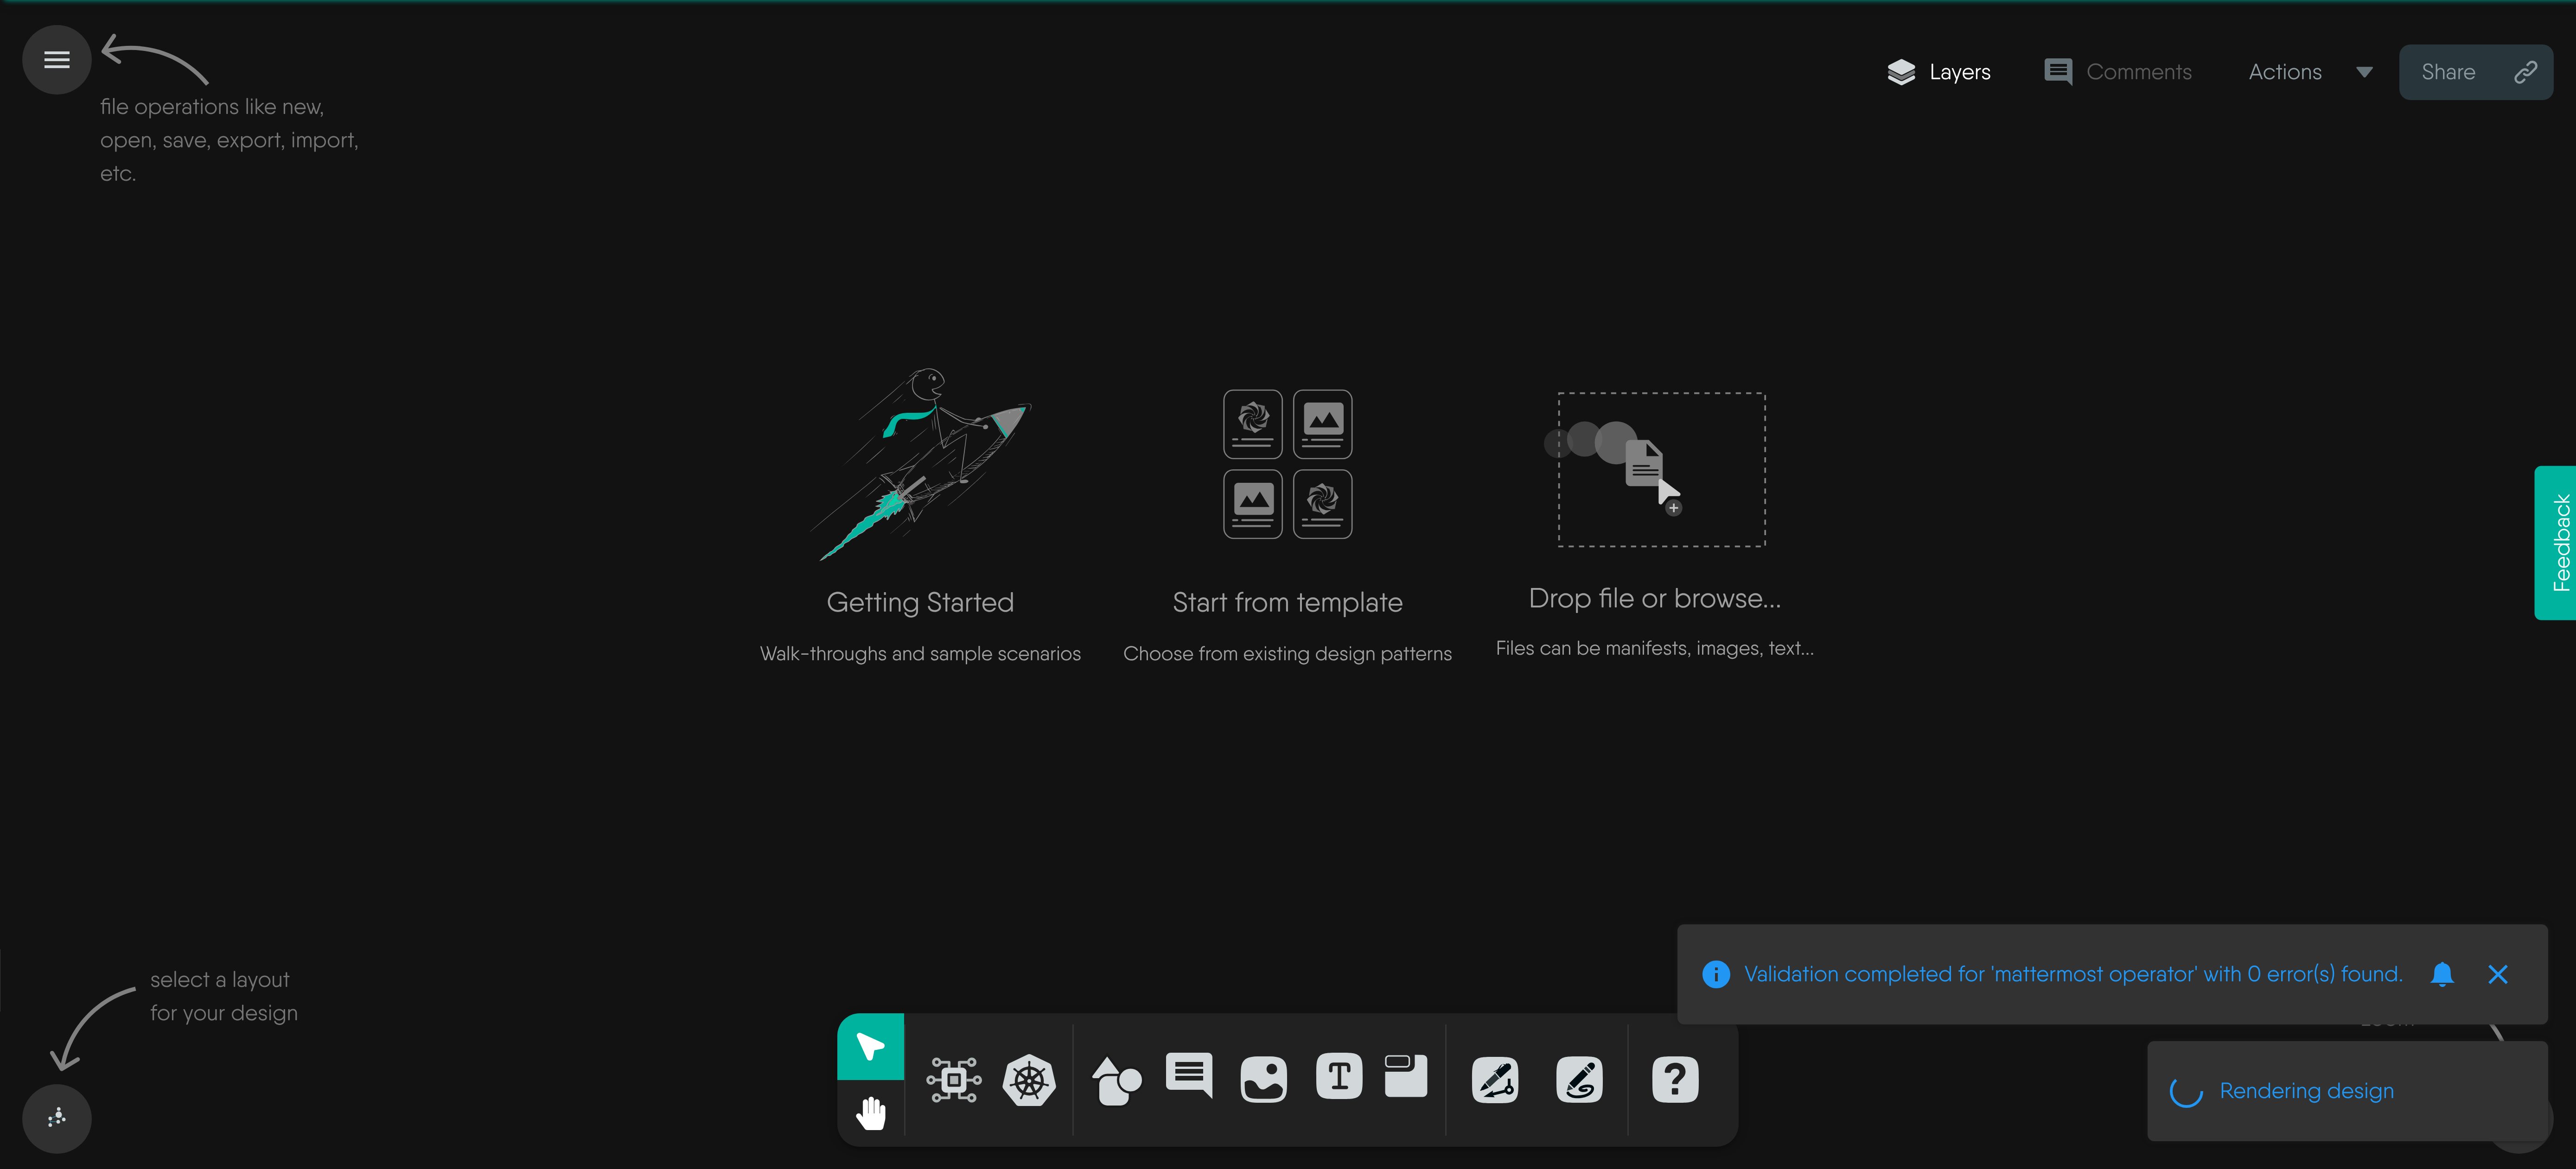Open the layout selector button

point(57,1118)
